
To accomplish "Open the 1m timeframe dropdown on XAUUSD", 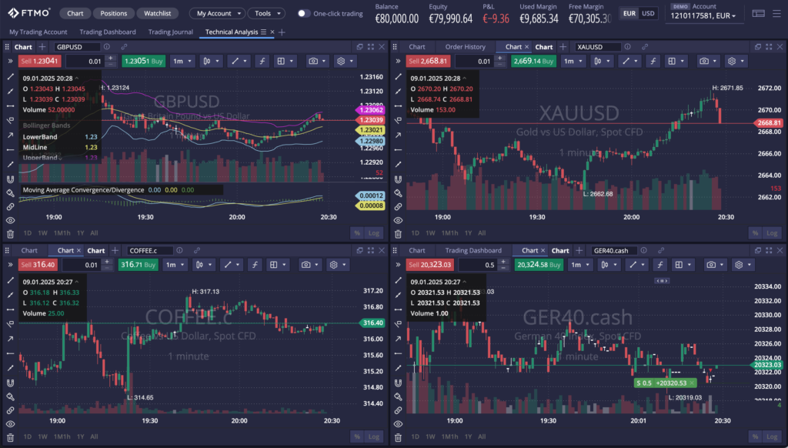I will point(573,61).
